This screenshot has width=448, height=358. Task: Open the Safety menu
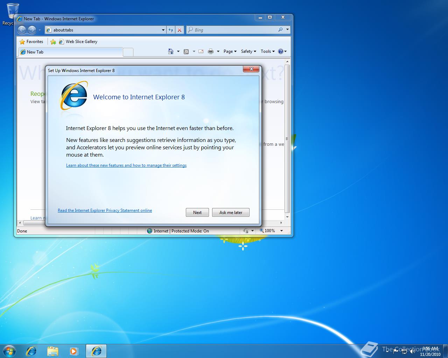pyautogui.click(x=248, y=51)
